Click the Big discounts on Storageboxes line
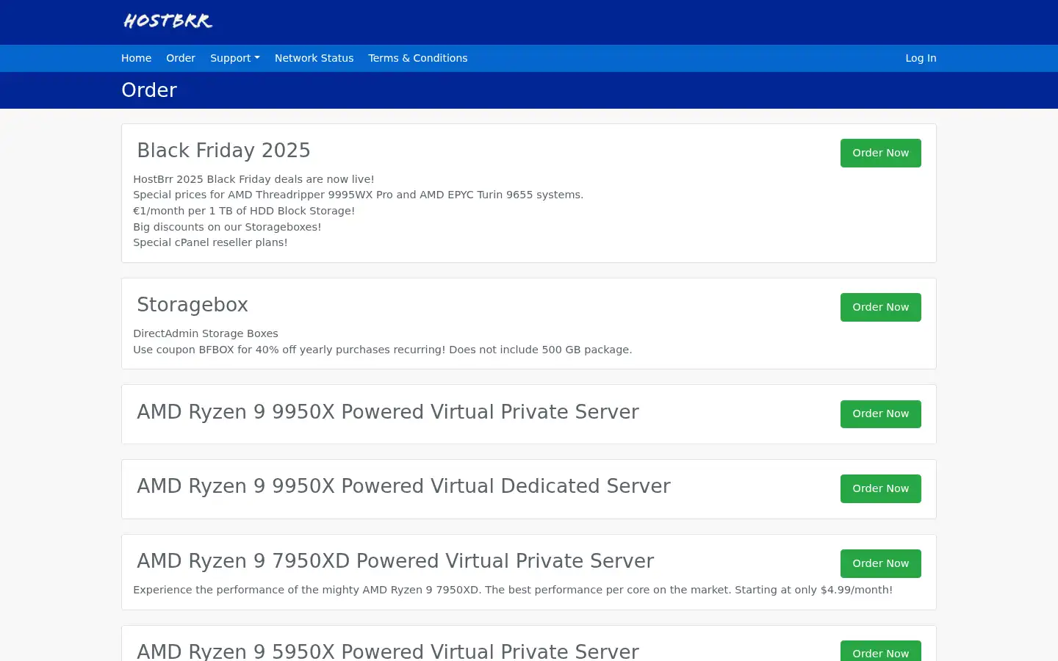 tap(227, 227)
